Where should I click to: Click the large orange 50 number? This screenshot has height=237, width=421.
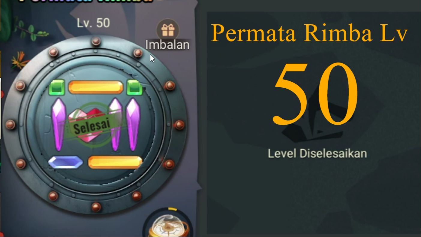316,94
